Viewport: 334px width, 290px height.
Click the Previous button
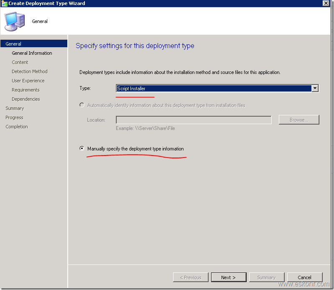(190, 277)
